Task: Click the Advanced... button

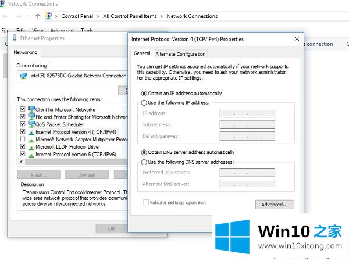Action: (275, 205)
